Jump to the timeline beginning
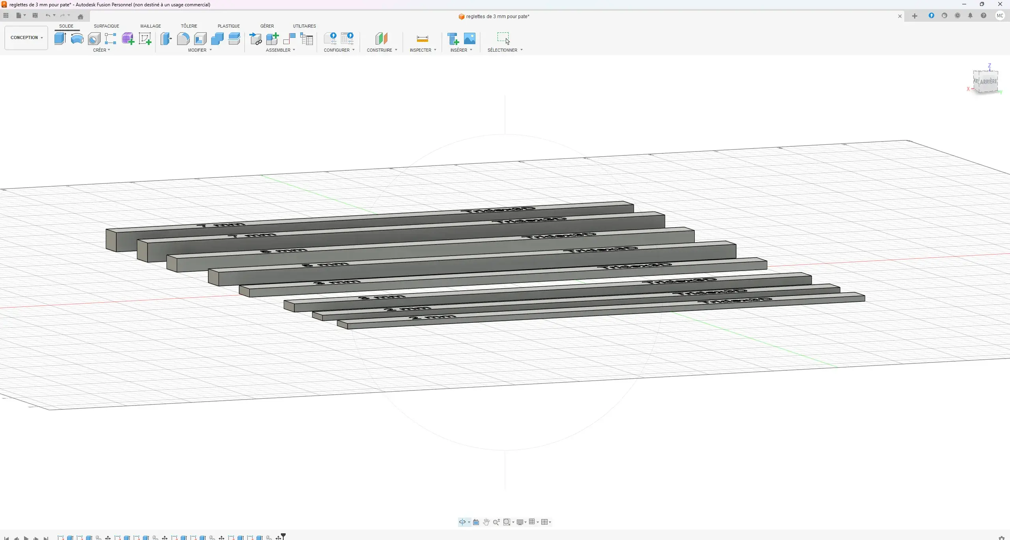Screen dimensions: 1010x540 pyautogui.click(x=6, y=538)
